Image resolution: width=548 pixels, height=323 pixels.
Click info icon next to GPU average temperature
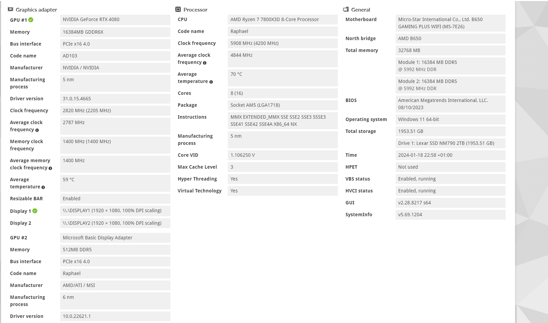coord(43,187)
